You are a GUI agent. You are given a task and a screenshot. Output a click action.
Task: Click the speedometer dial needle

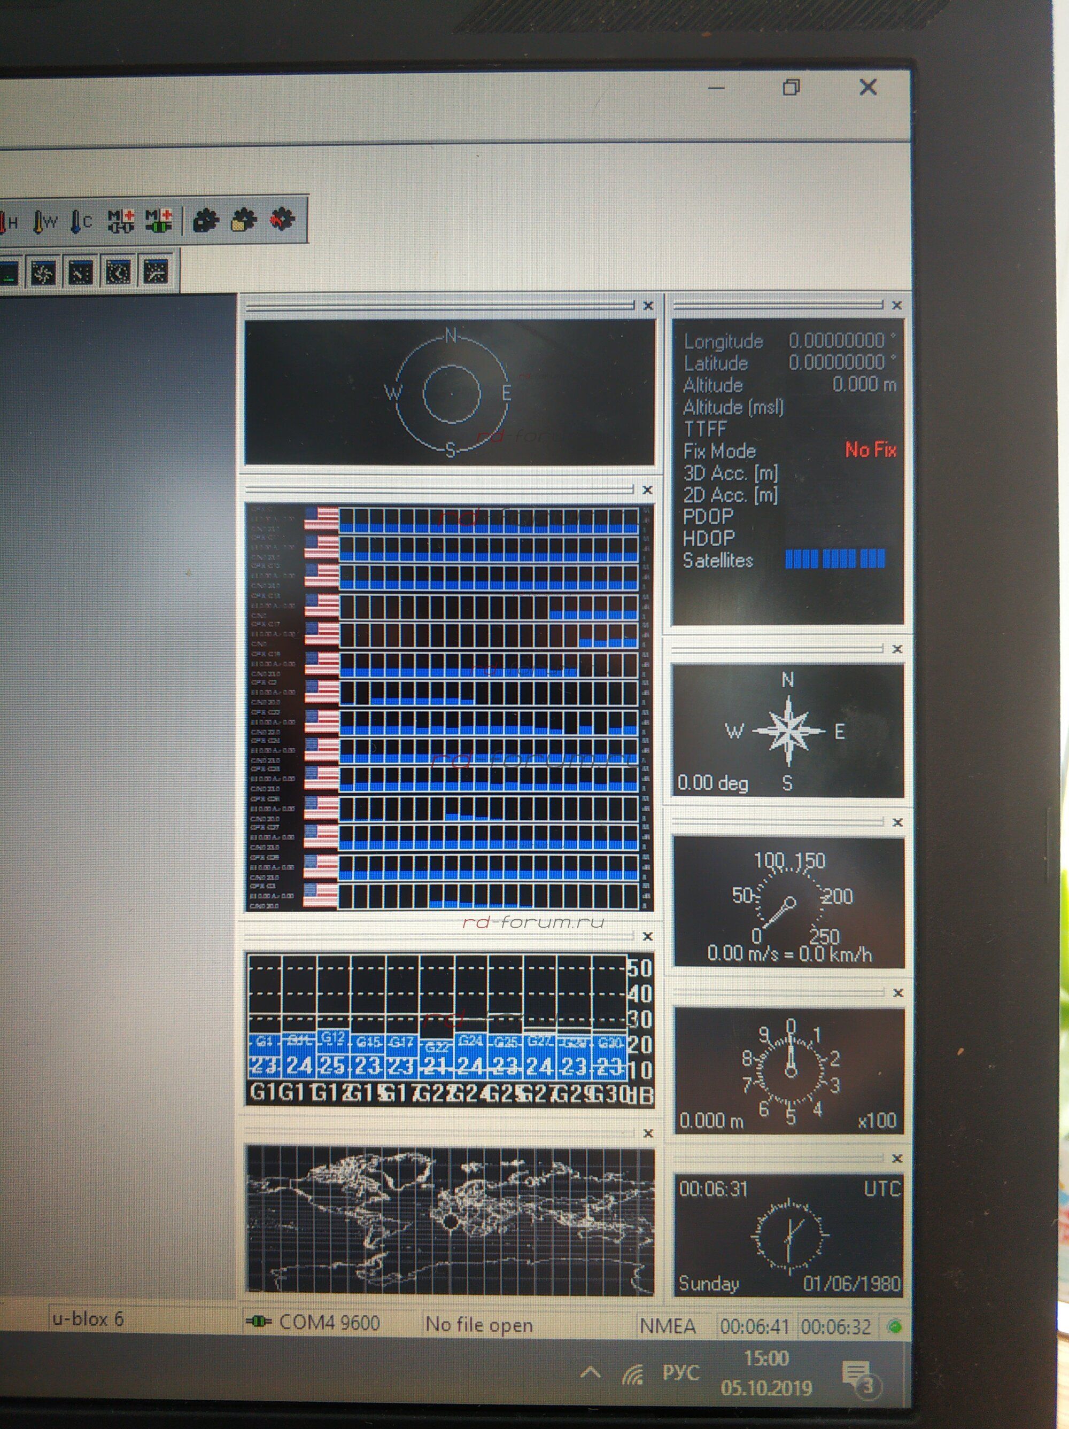pyautogui.click(x=780, y=912)
